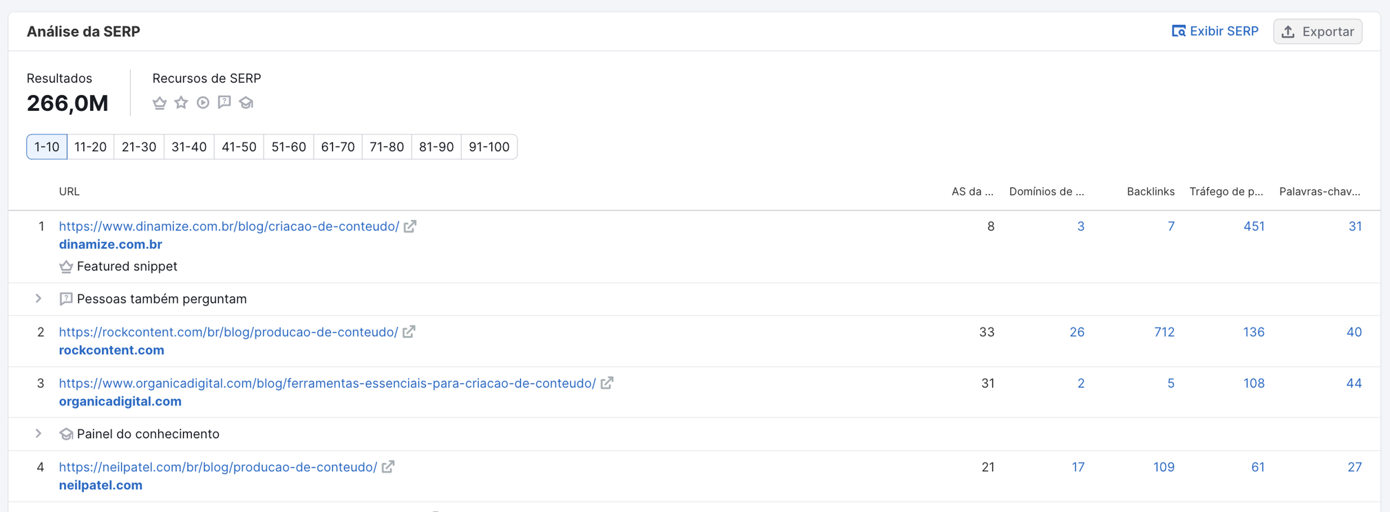Screen dimensions: 1390x512
Task: Click traffic value 451 for dinamize
Action: (x=1254, y=226)
